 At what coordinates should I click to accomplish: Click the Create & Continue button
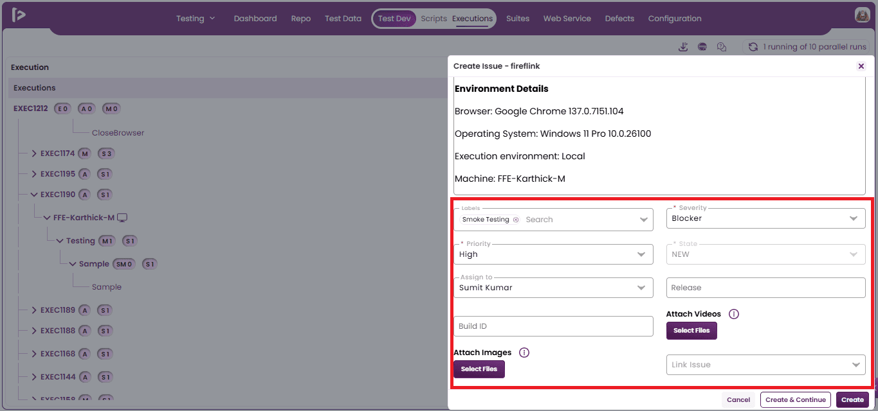796,399
